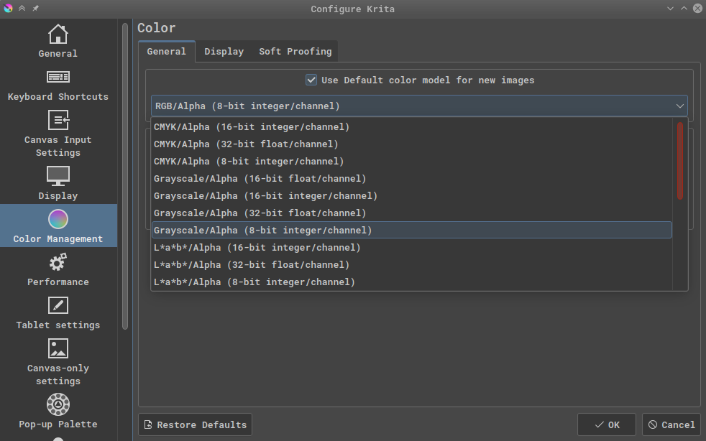The height and width of the screenshot is (441, 706).
Task: Open Canvas-only settings page
Action: tap(58, 362)
